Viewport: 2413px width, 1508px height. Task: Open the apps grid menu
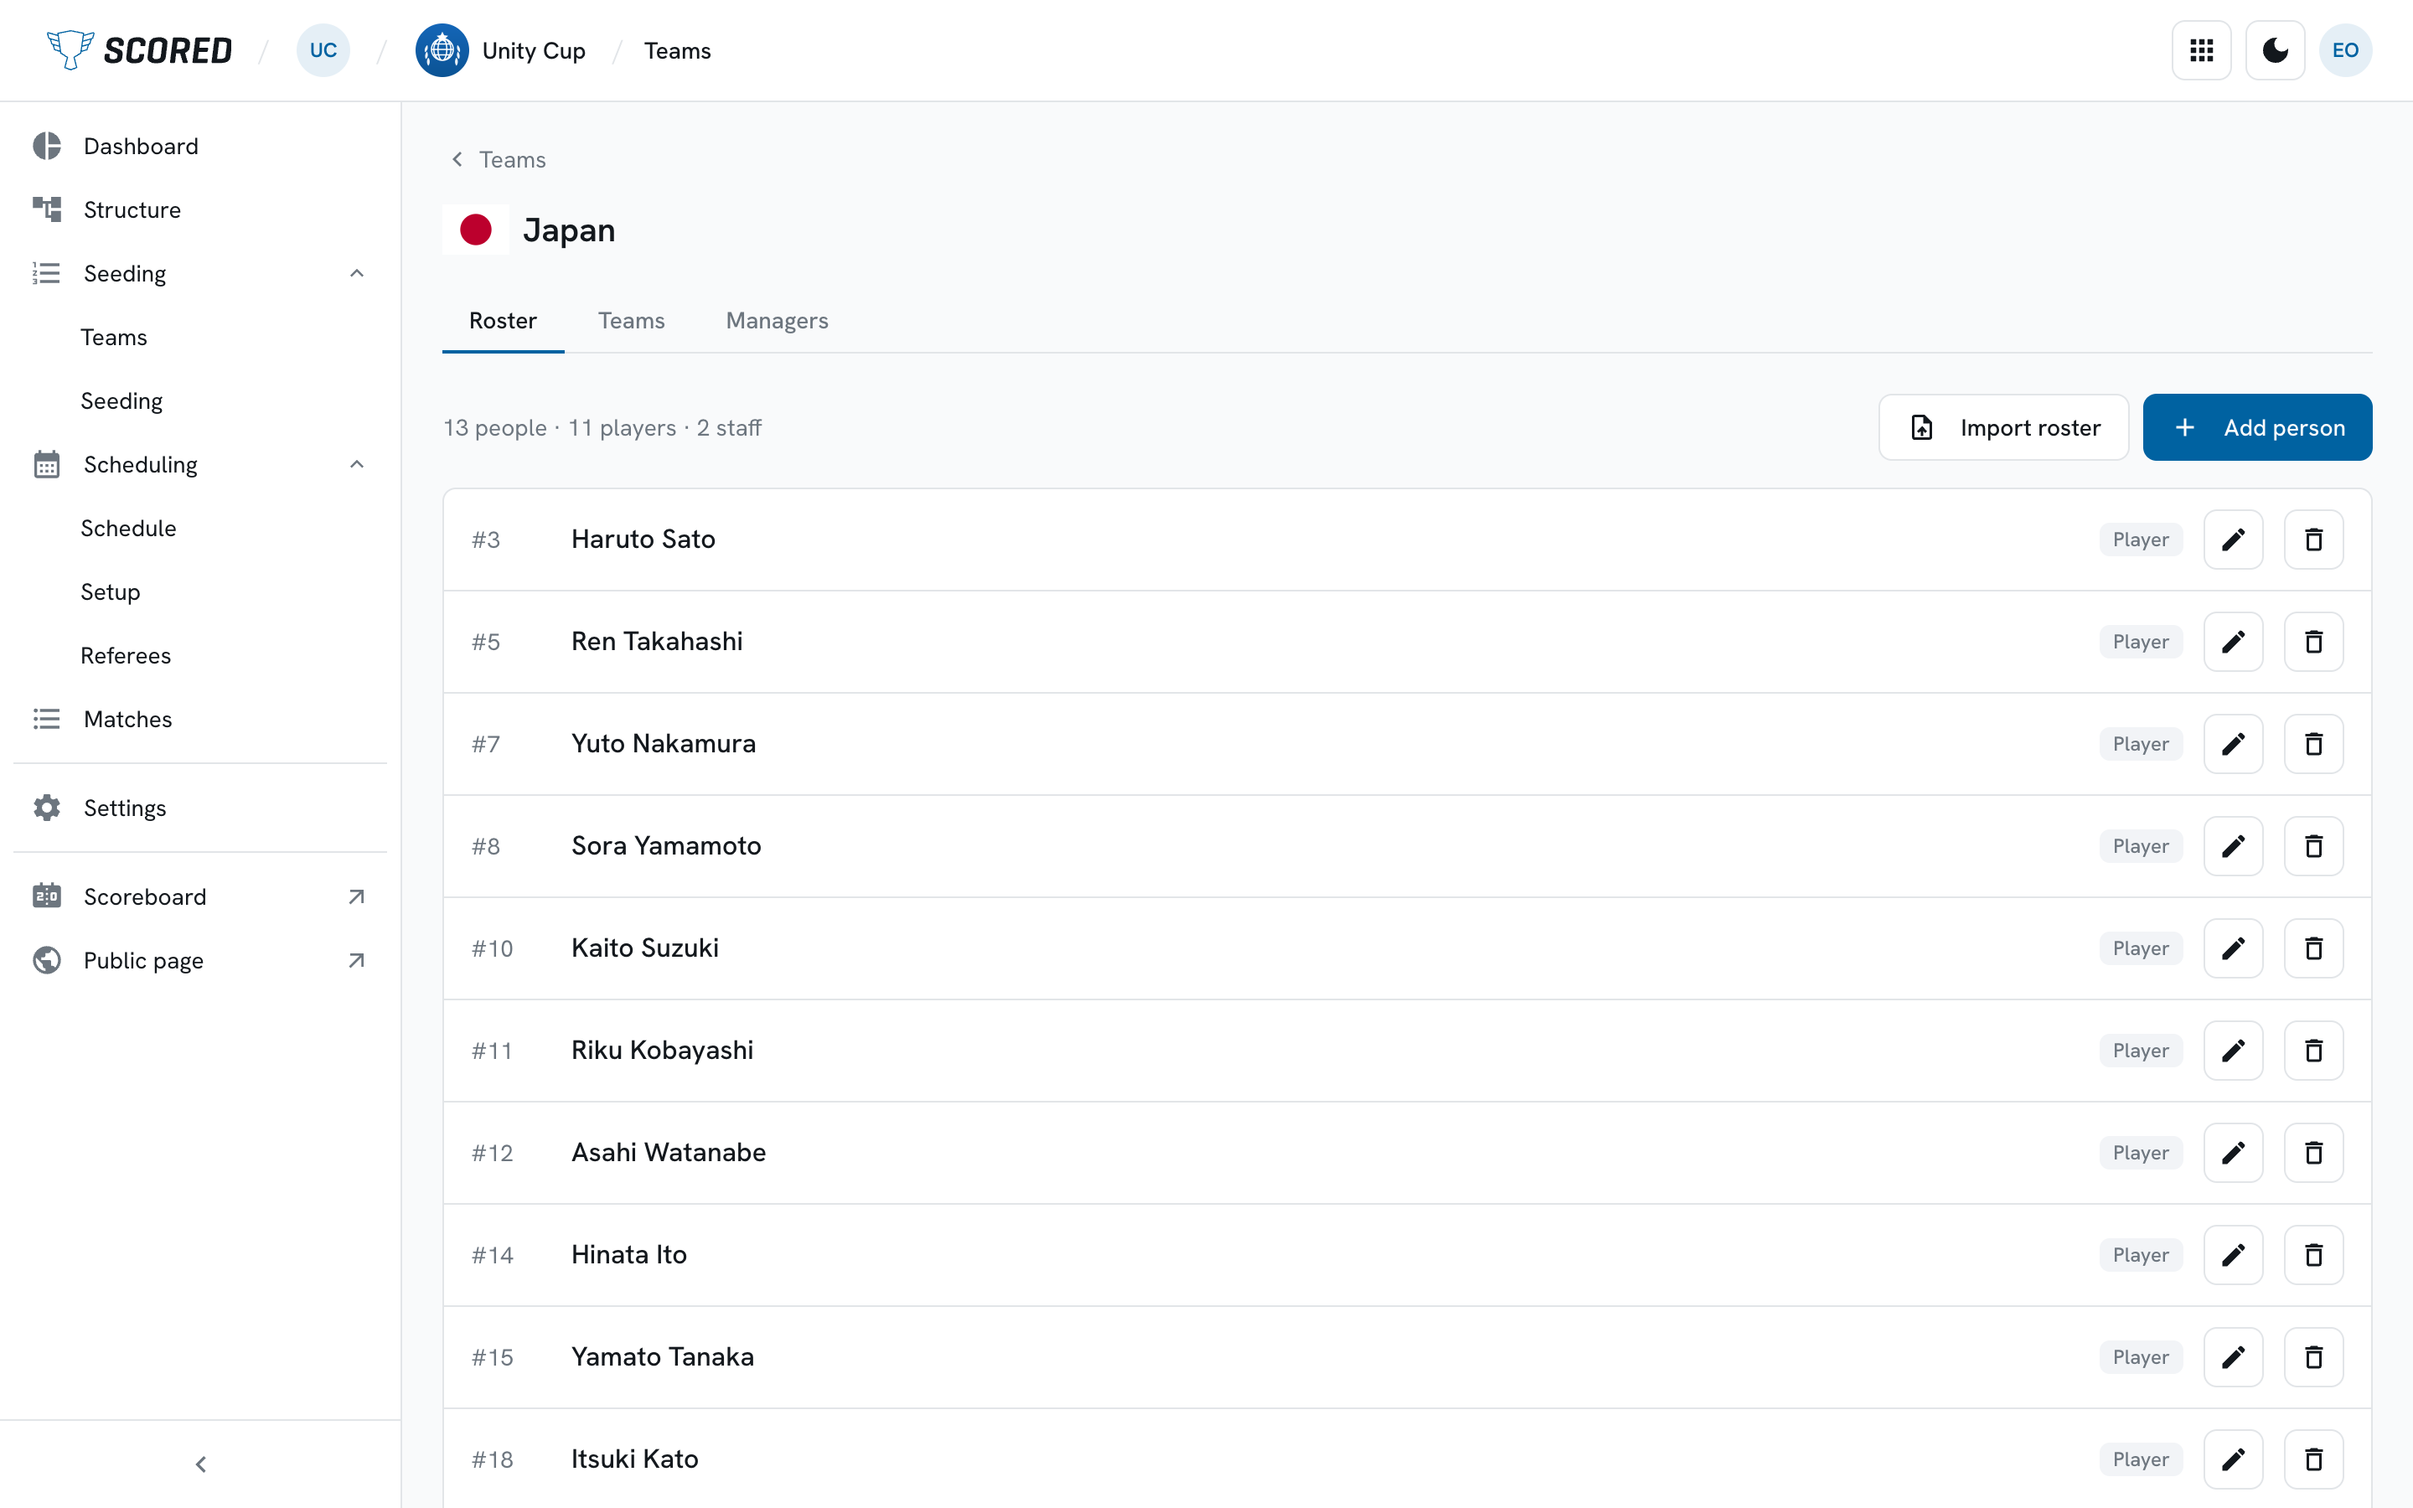pyautogui.click(x=2201, y=50)
